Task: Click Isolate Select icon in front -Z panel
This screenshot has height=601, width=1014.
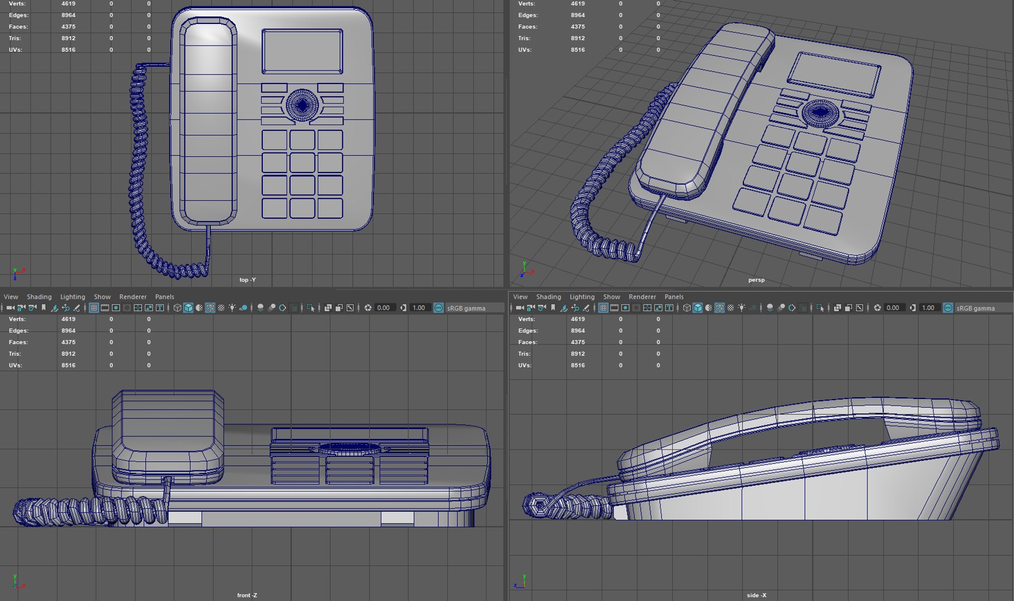Action: (310, 308)
